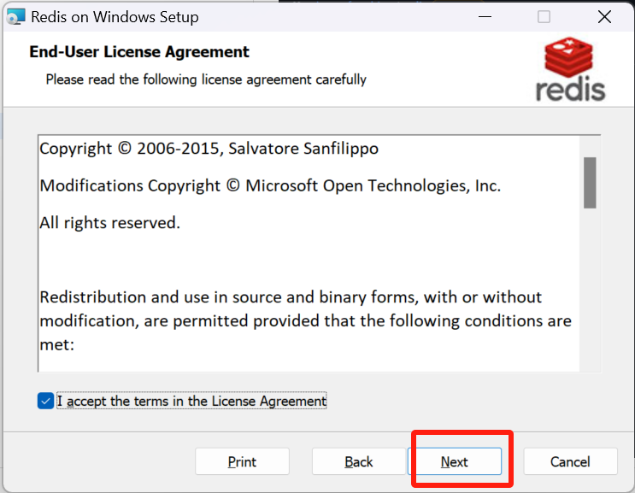
Task: Uncheck the accept license terms checkbox
Action: tap(46, 401)
